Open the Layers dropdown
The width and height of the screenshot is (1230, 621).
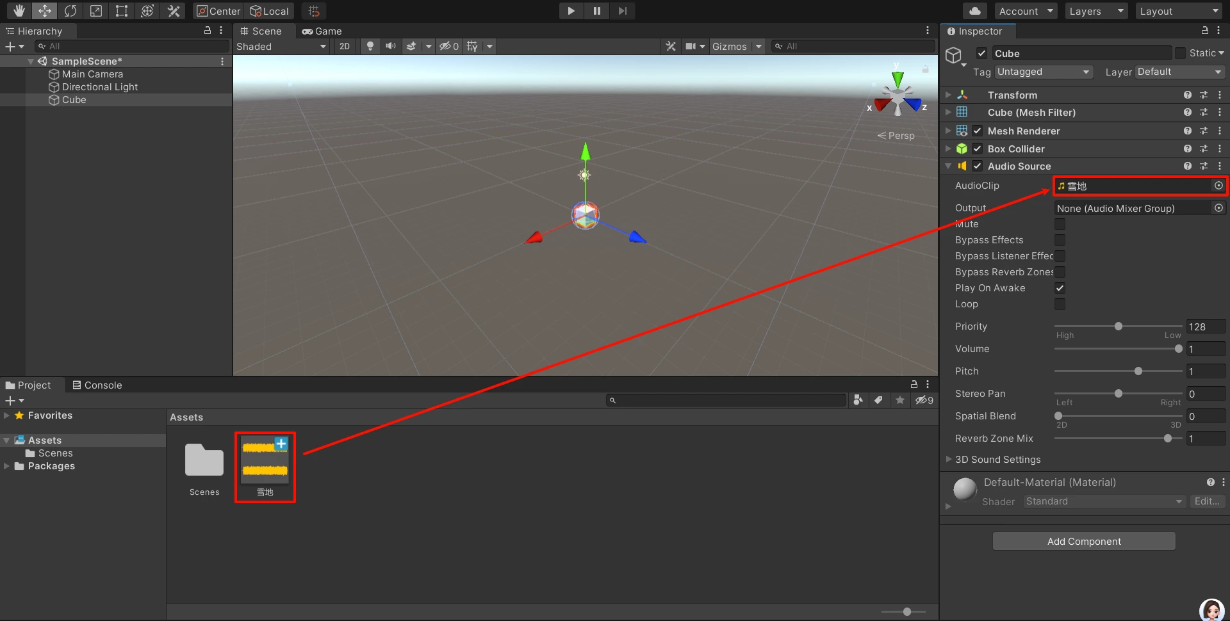[1095, 11]
